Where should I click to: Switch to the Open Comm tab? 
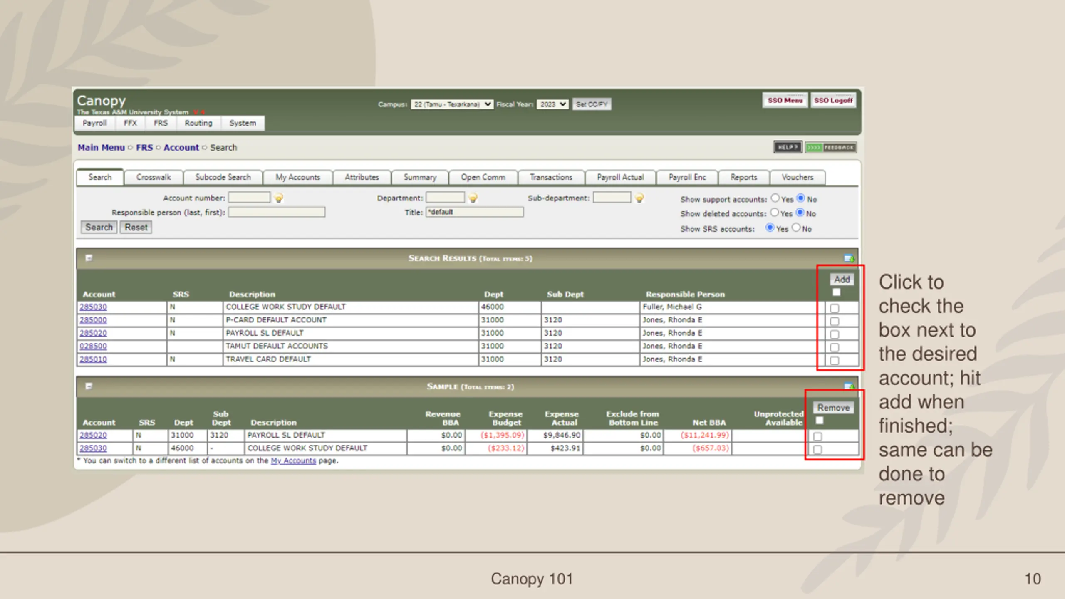tap(483, 177)
